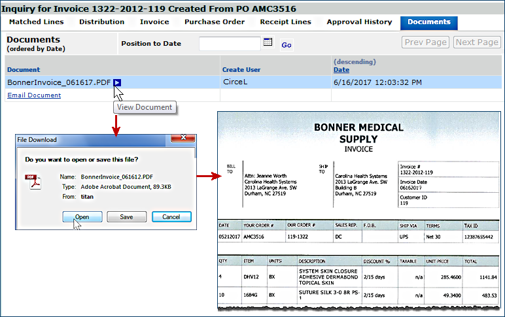
Task: Click the Position to Date field
Action: (230, 44)
